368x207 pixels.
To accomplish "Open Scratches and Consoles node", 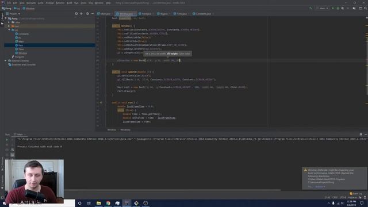I will click(22, 64).
